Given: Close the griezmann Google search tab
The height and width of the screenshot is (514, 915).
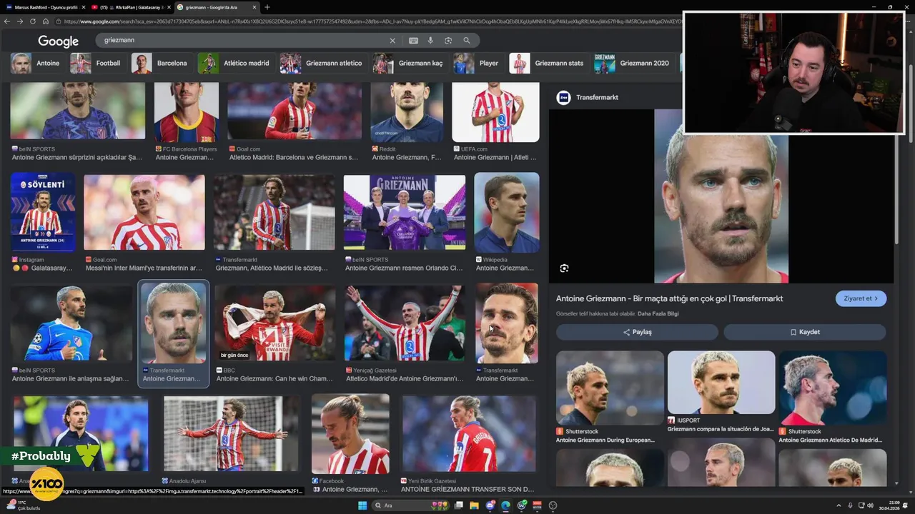Looking at the screenshot, I should (x=254, y=7).
